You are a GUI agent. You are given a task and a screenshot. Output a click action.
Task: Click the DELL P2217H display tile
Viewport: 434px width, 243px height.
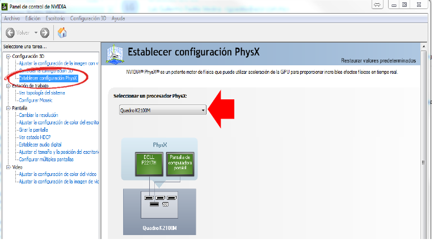pos(149,164)
